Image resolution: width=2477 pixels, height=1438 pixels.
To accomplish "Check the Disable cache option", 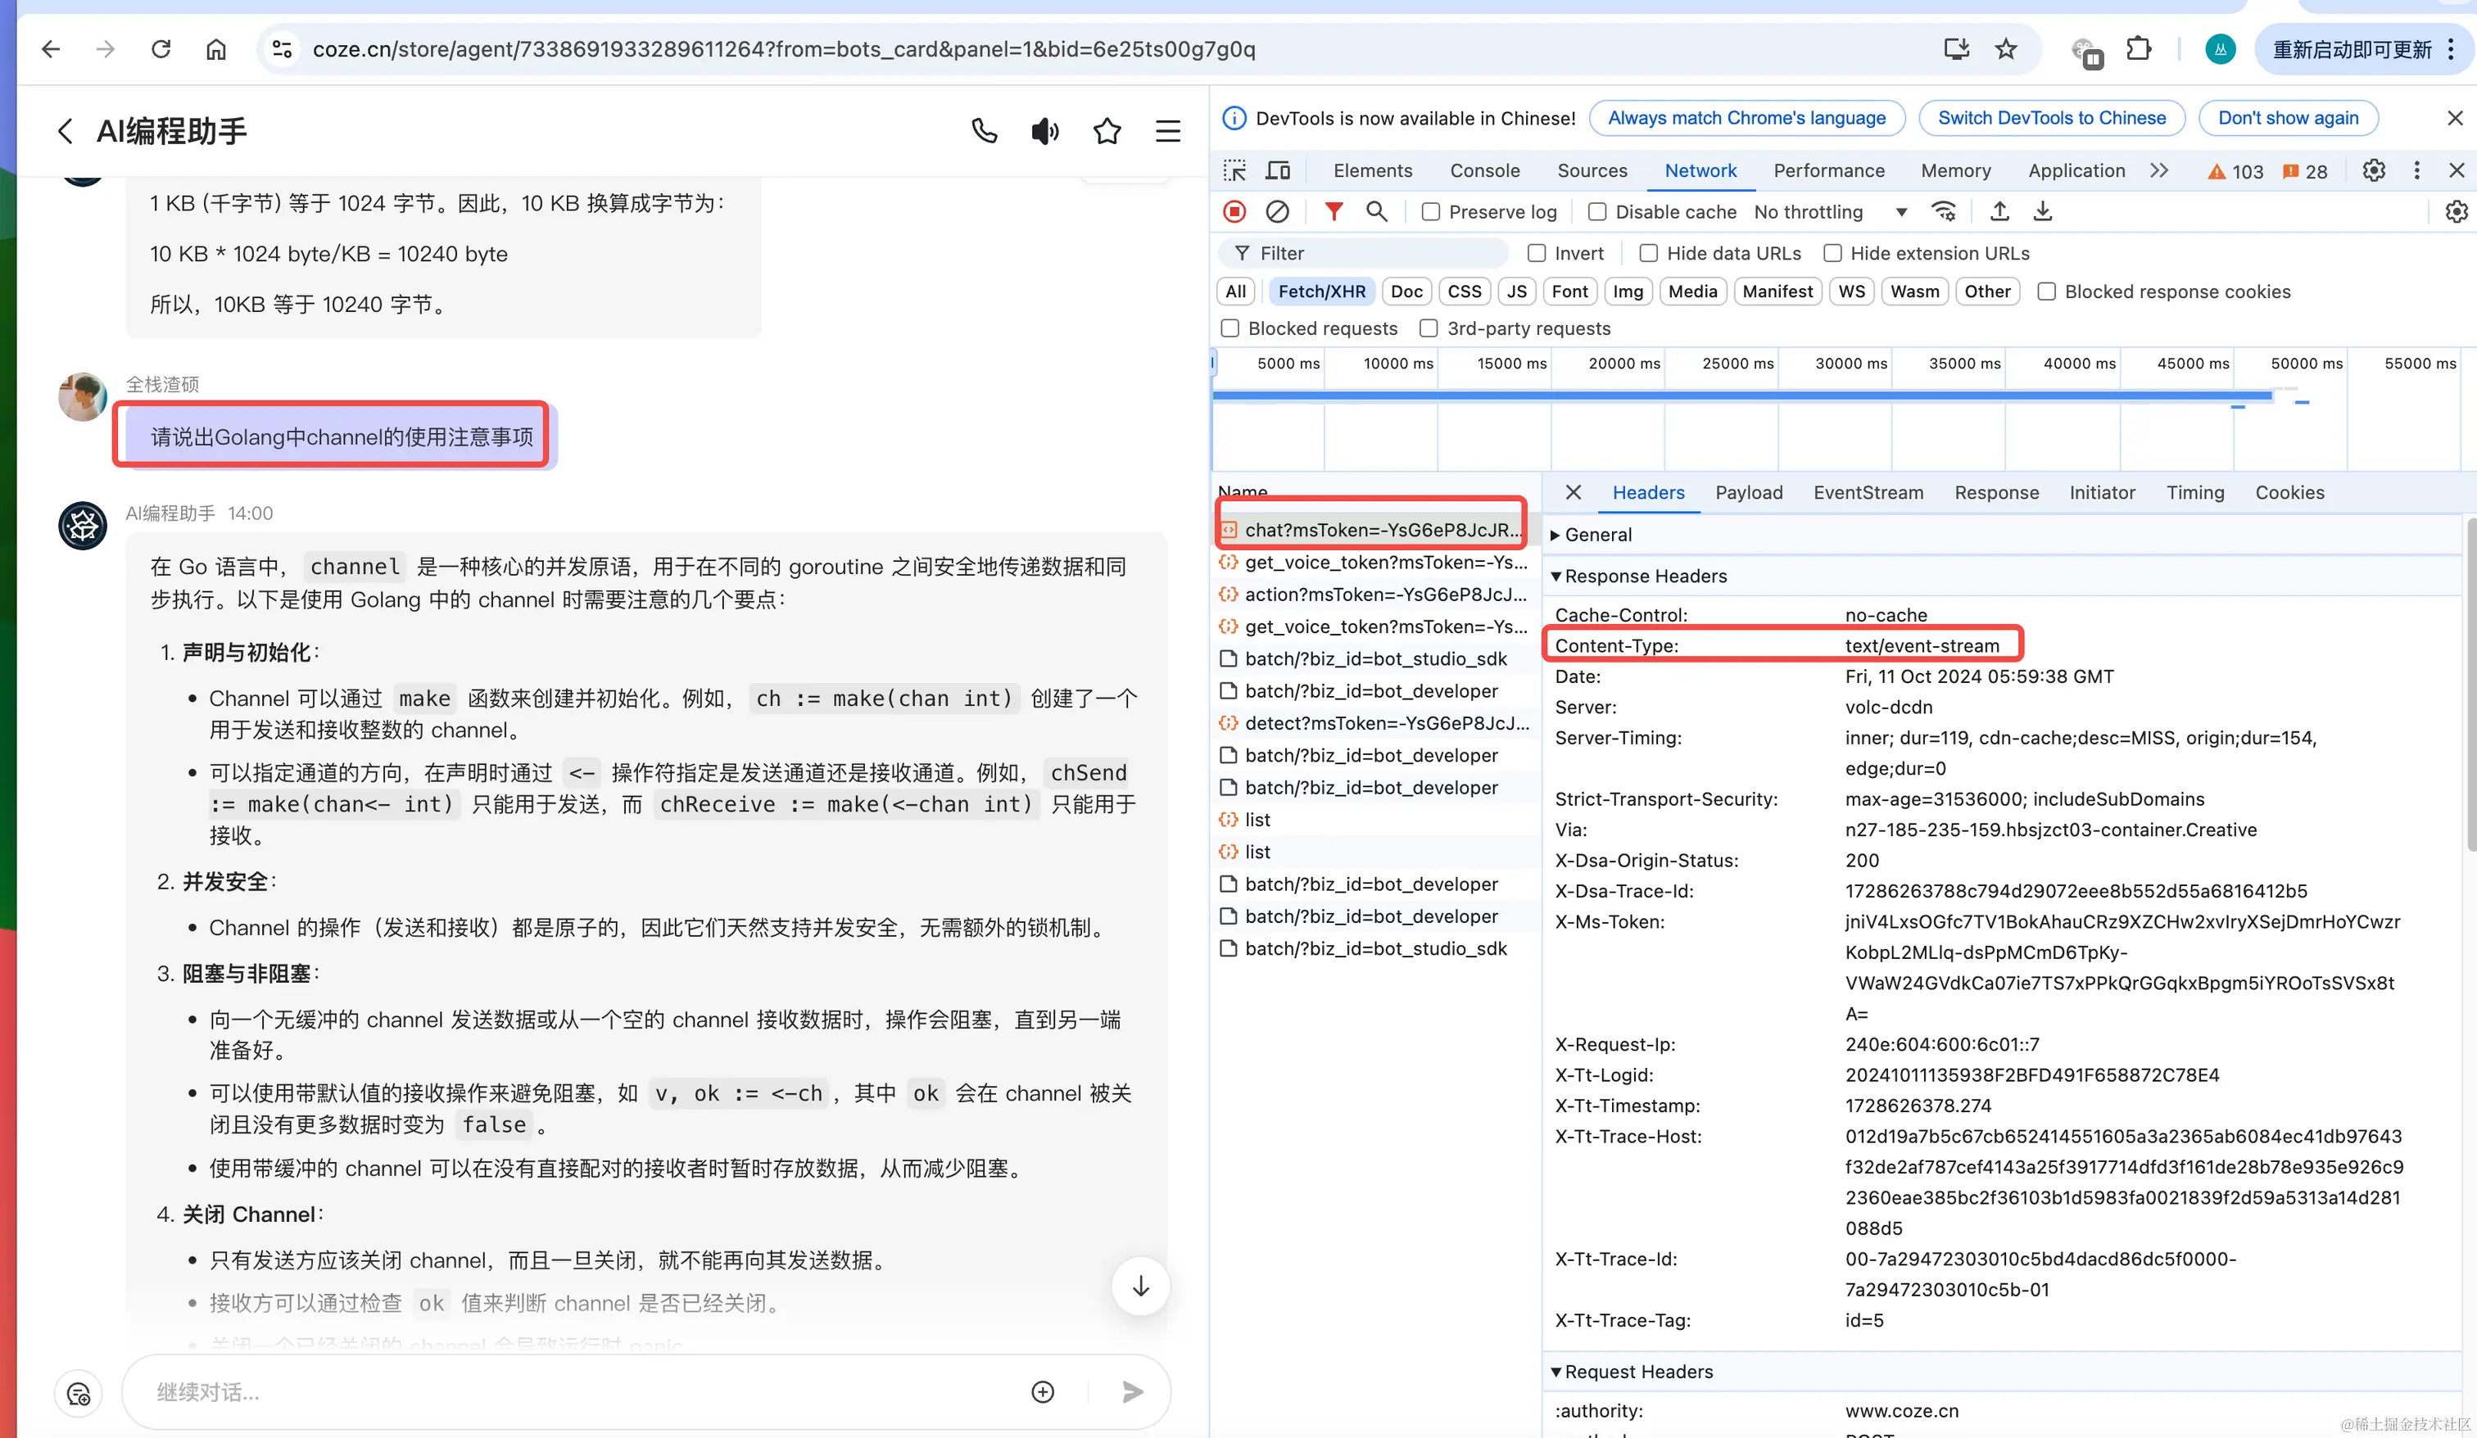I will [1598, 212].
